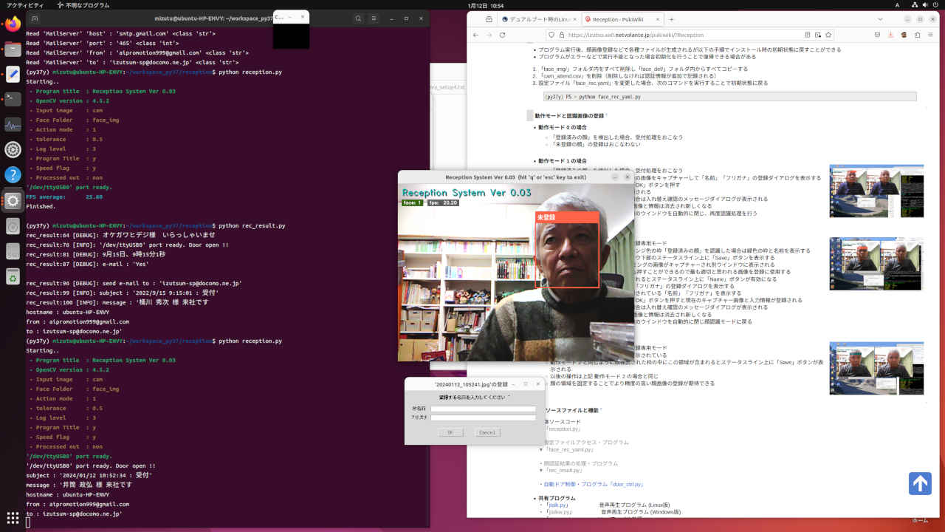
Task: Click scroll-to-top blue arrow button
Action: click(919, 483)
